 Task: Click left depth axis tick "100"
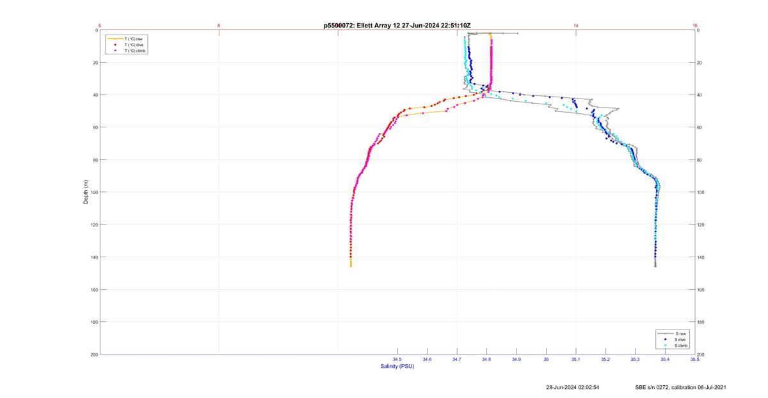[94, 193]
